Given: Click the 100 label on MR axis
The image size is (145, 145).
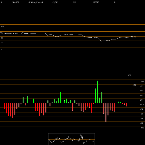Looking at the screenshot, I should pyautogui.click(x=142, y=81).
